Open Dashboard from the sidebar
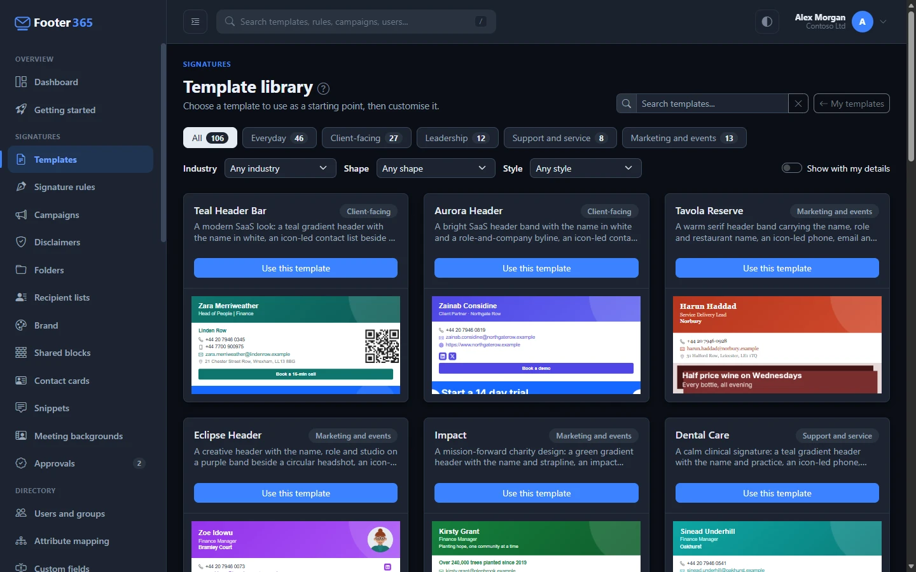This screenshot has height=572, width=916. pyautogui.click(x=81, y=82)
